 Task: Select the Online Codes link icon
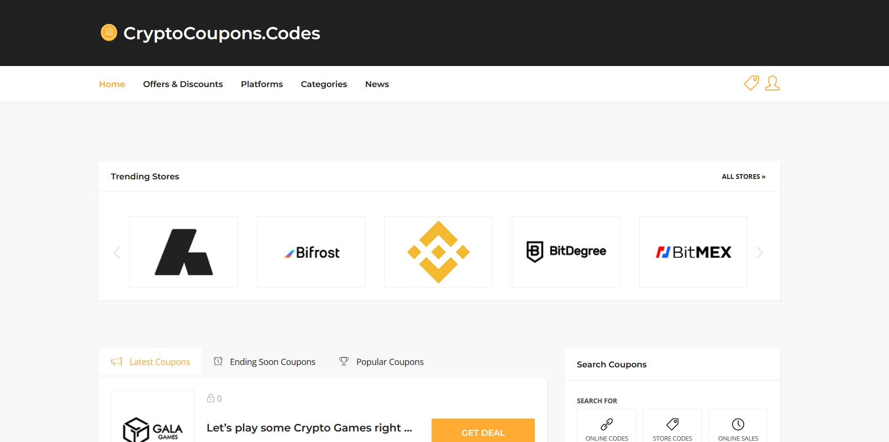pyautogui.click(x=607, y=424)
